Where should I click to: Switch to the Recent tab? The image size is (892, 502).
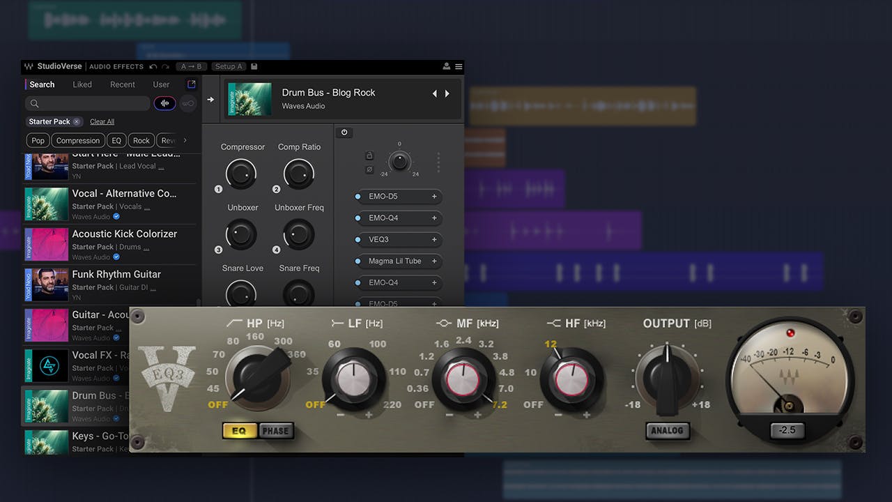(123, 84)
